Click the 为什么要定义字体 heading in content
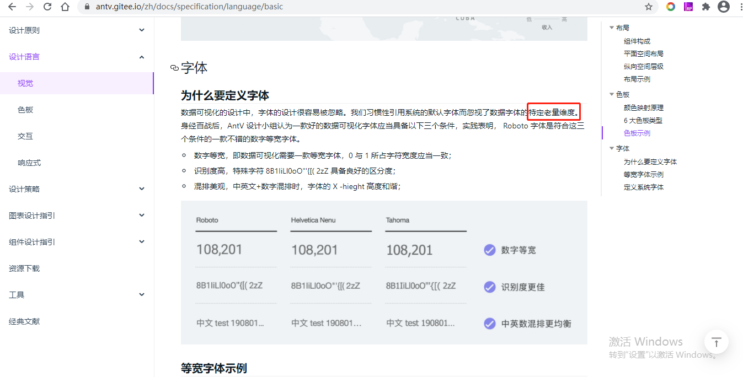 (x=225, y=95)
